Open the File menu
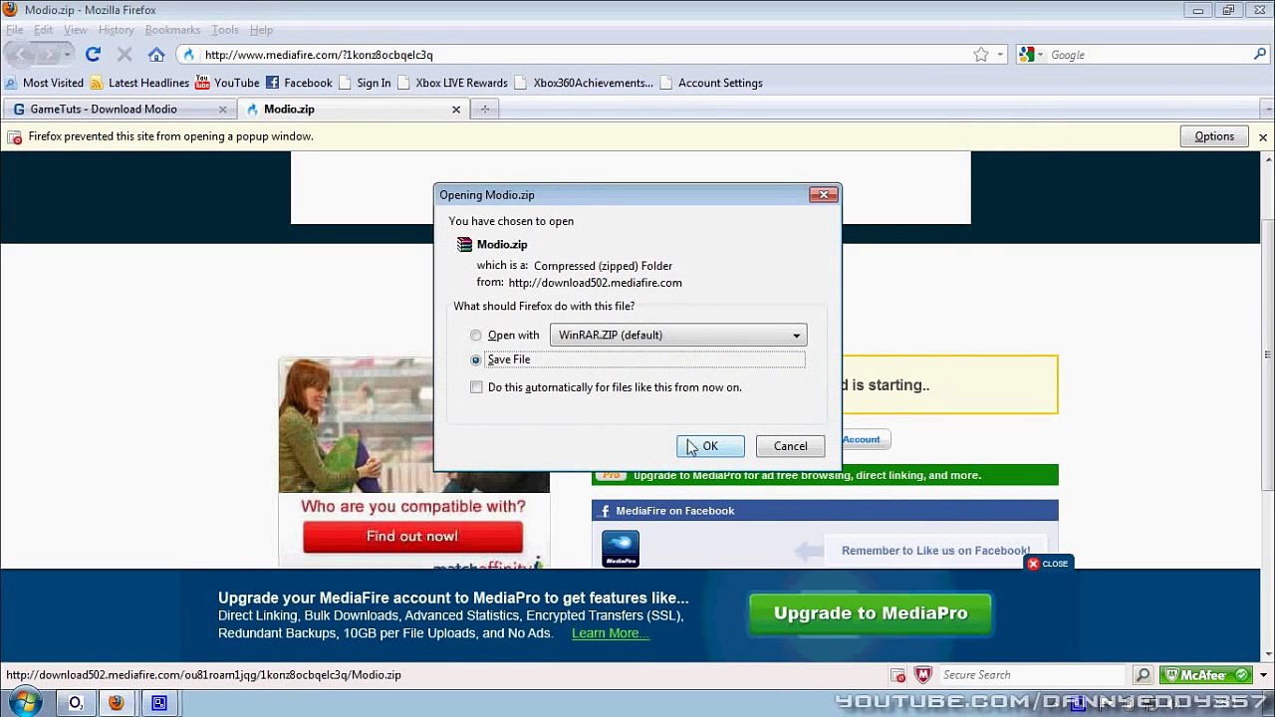 pyautogui.click(x=15, y=30)
